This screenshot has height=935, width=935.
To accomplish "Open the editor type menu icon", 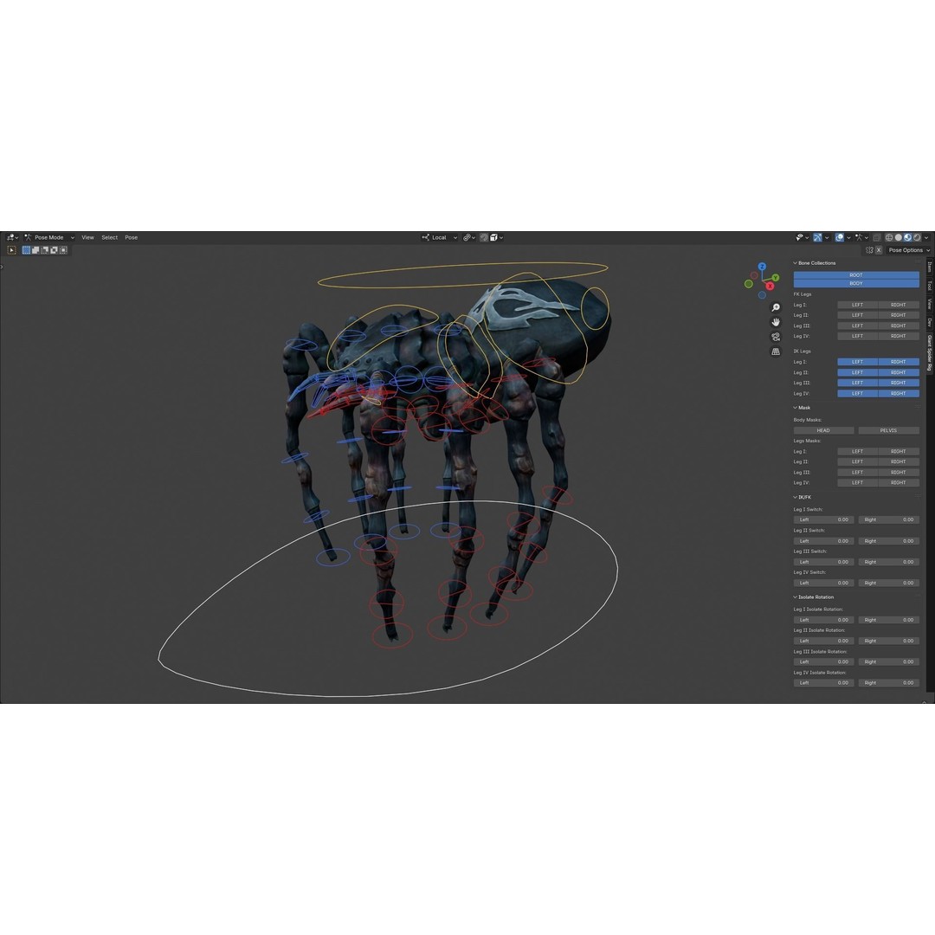I will 10,237.
